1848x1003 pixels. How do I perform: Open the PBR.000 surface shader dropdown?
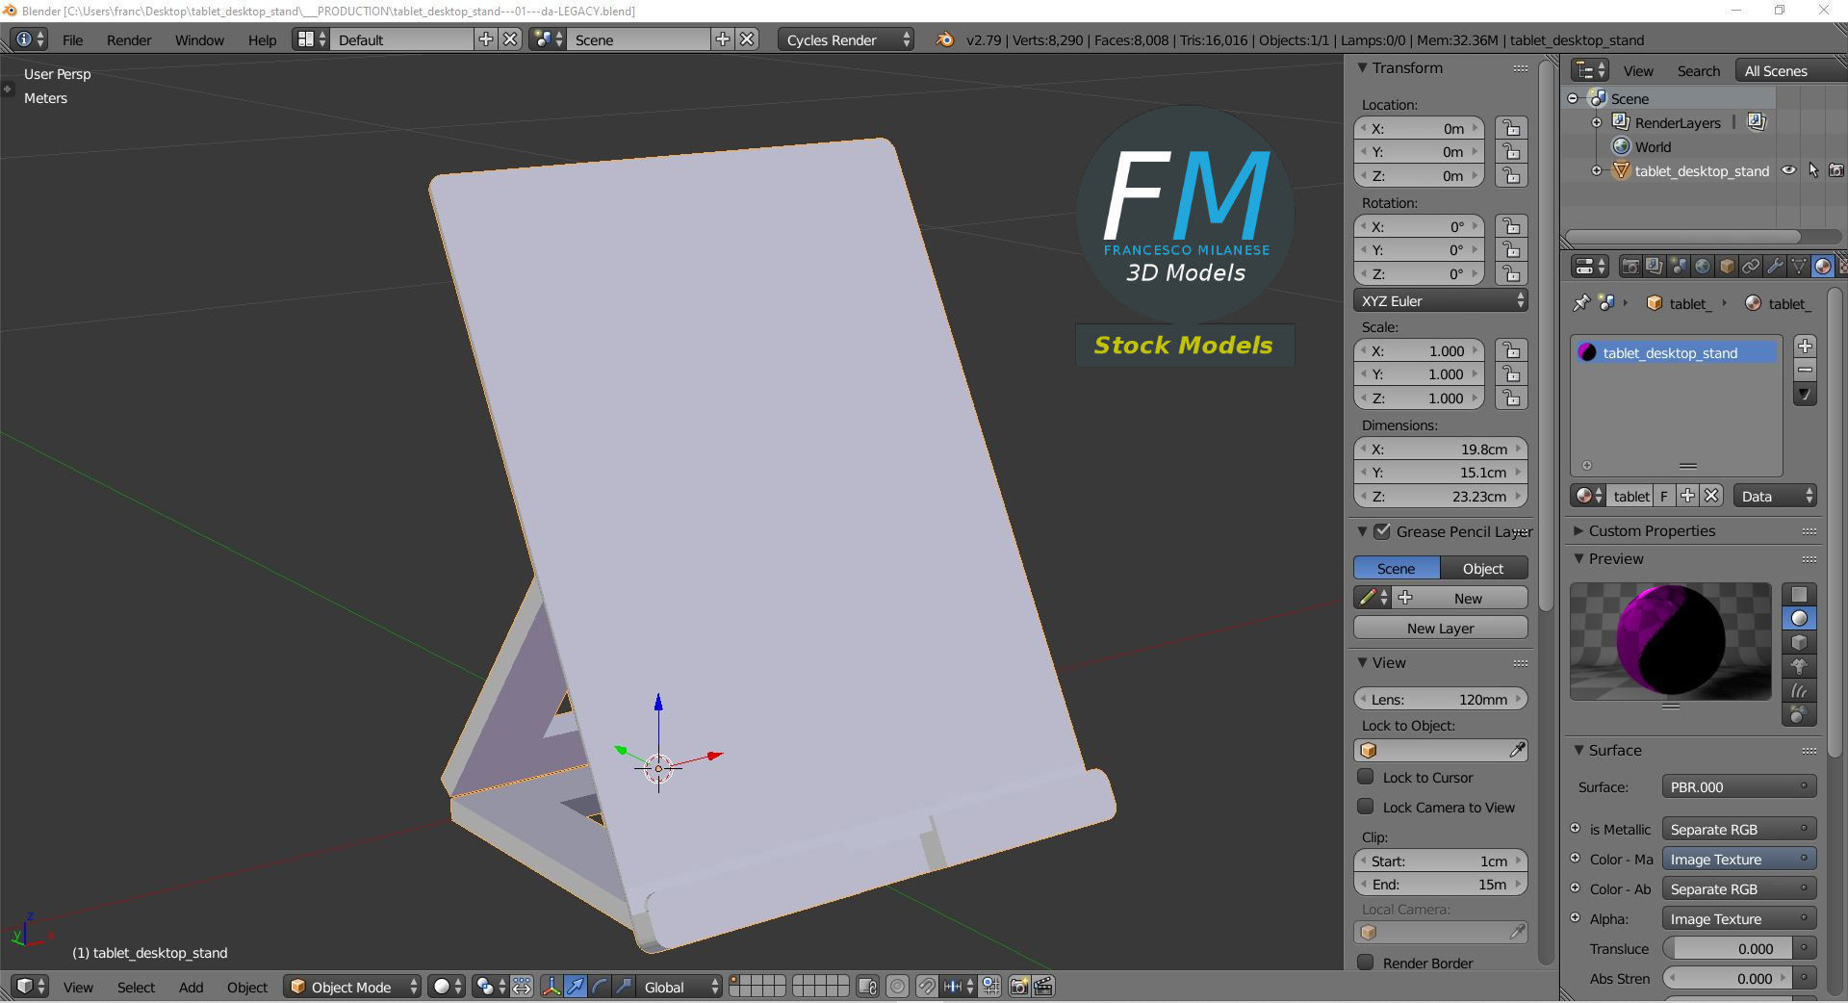(x=1738, y=786)
